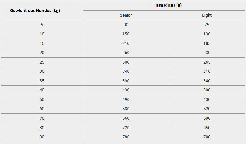Select the 10 kg weight cell
This screenshot has height=144, width=246.
(42, 34)
